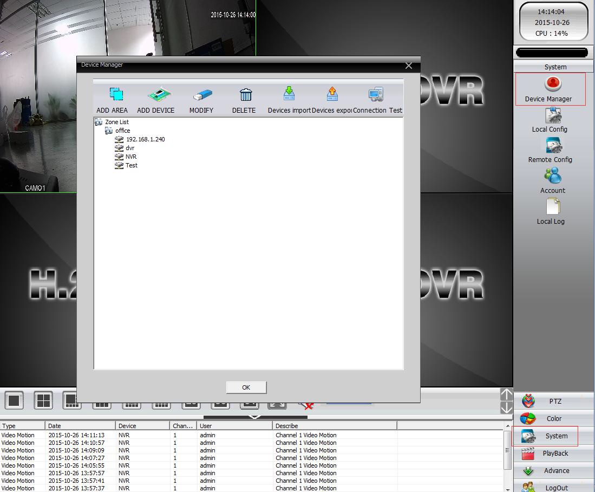
Task: Open the PlayBack panel
Action: (x=554, y=453)
